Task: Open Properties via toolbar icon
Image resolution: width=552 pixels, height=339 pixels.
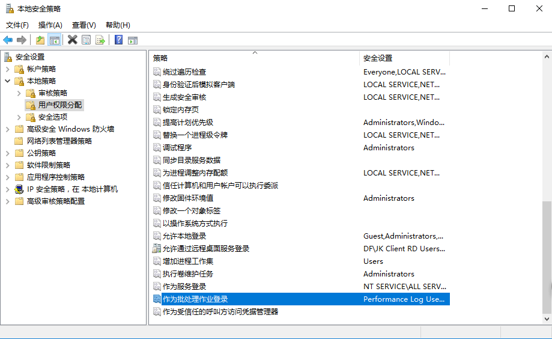Action: point(86,40)
